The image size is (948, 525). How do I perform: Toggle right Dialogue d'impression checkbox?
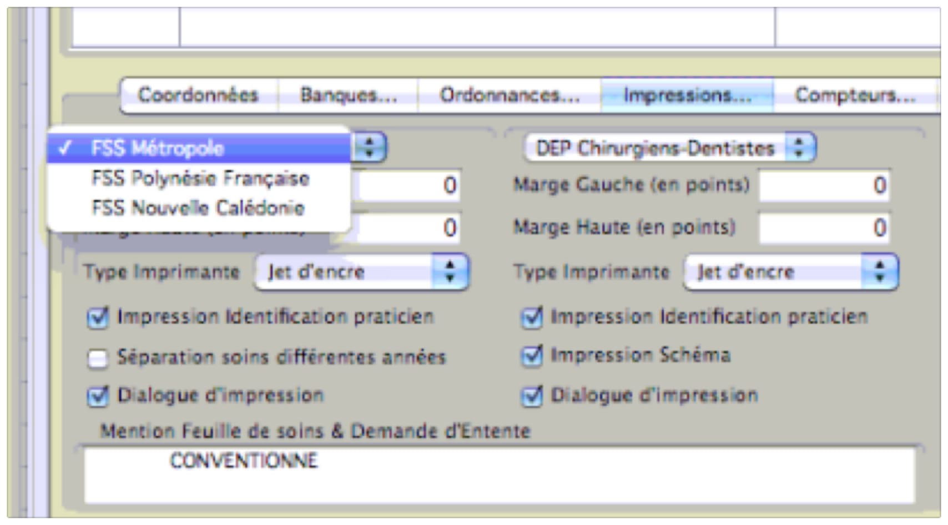532,397
